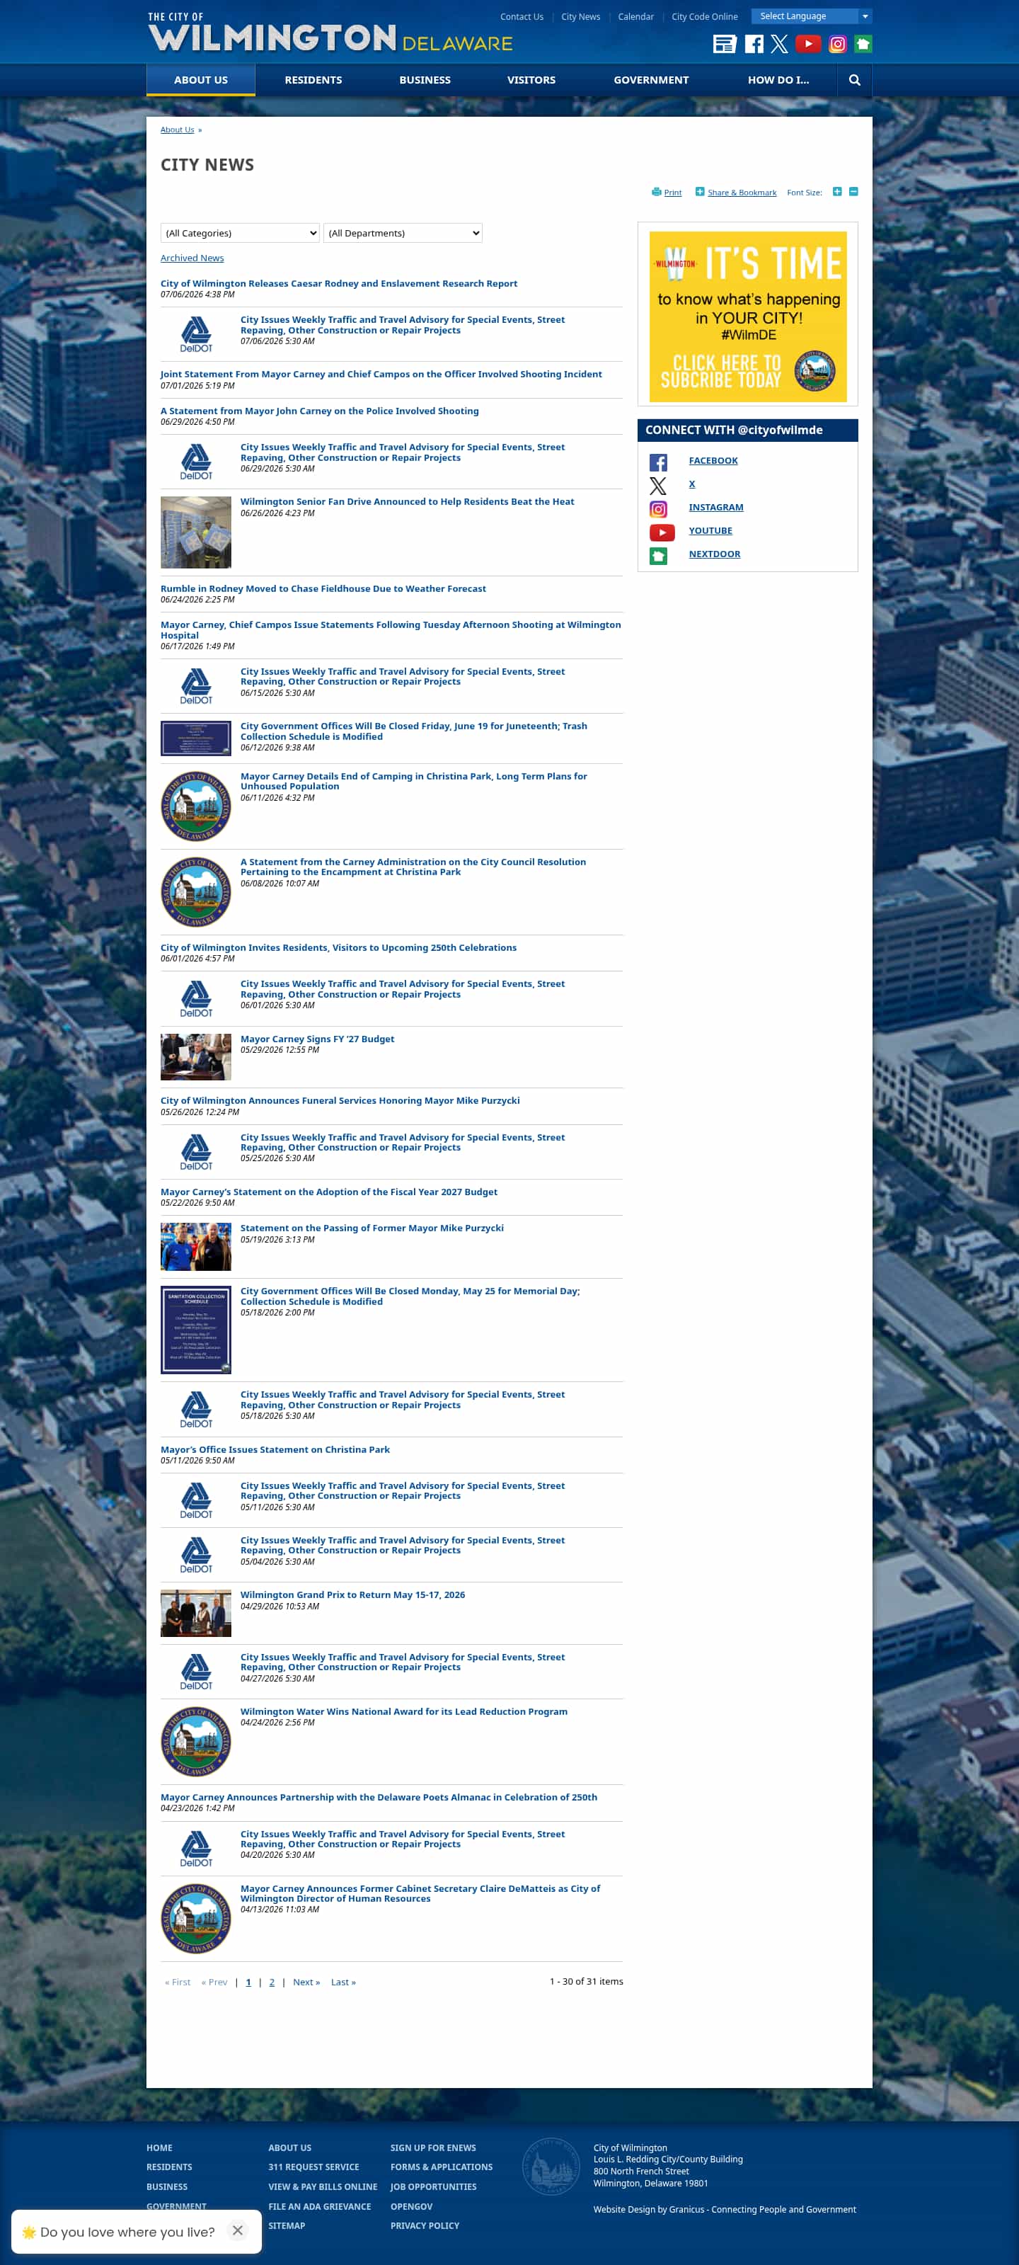The height and width of the screenshot is (2265, 1019).
Task: Open the YouTube icon in header
Action: pyautogui.click(x=808, y=44)
